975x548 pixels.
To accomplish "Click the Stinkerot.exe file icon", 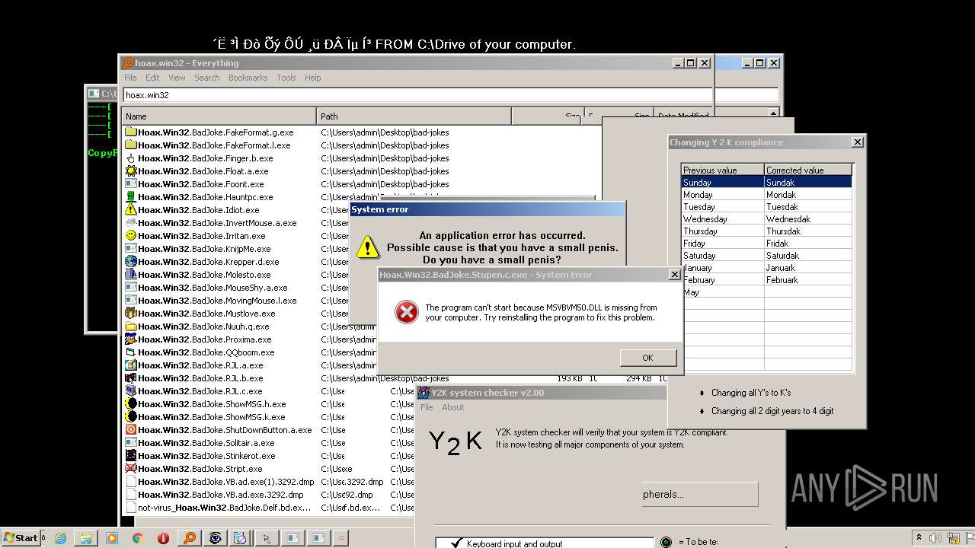I will pyautogui.click(x=131, y=456).
